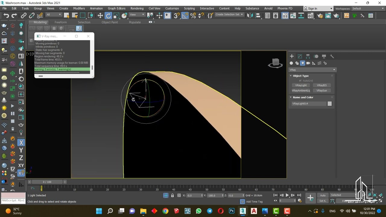Screen dimensions: 386x217
Task: Click the Undo arrow in the main toolbar
Action: coord(6,16)
